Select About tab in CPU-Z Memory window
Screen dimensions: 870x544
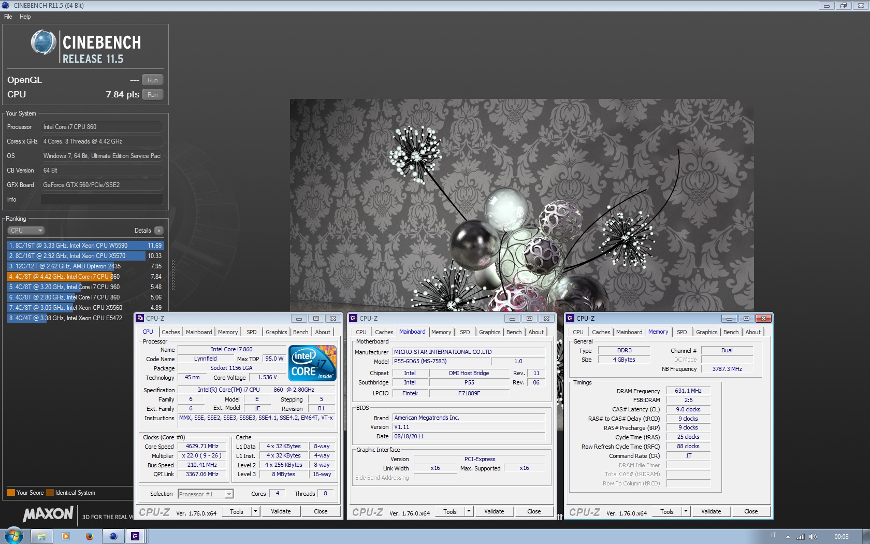(x=753, y=332)
